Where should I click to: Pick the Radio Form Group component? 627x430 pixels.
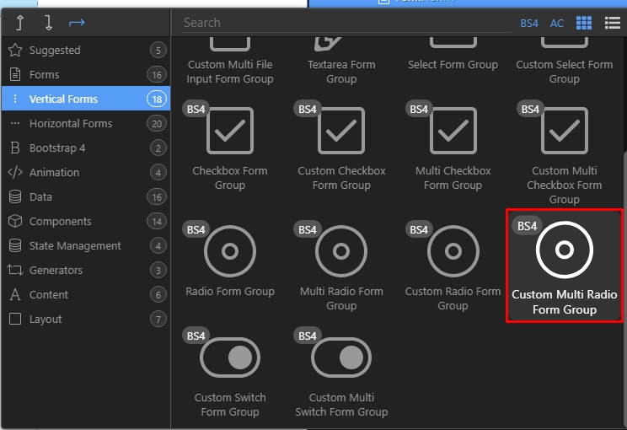point(230,260)
